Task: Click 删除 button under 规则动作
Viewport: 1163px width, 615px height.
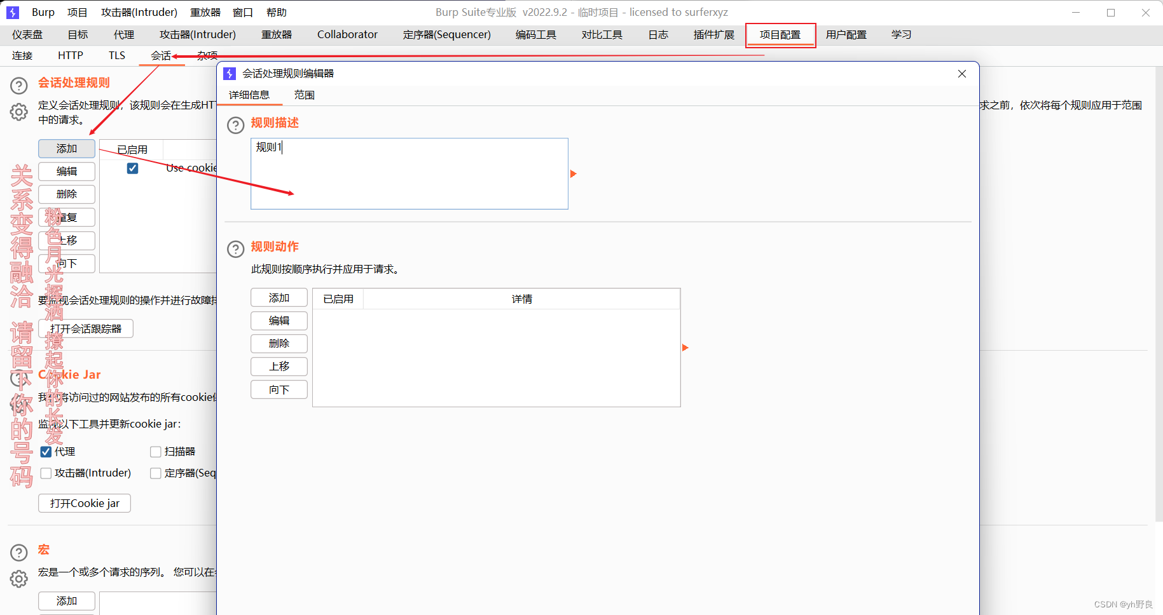Action: pos(279,344)
